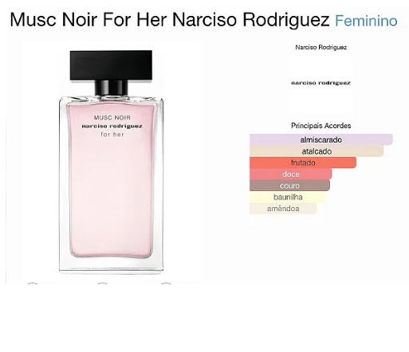
Task: Open the narciso rodriguez brand logo
Action: pyautogui.click(x=321, y=83)
